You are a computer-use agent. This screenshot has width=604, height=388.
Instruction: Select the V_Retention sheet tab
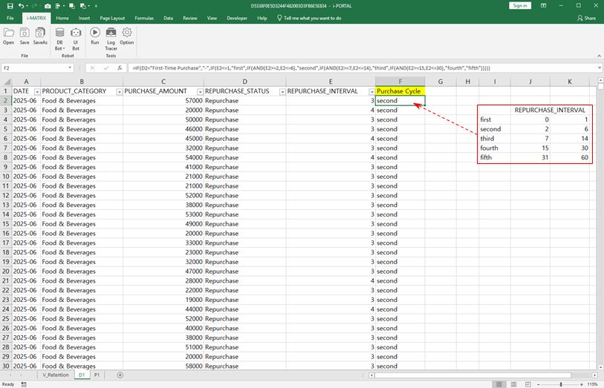pyautogui.click(x=55, y=375)
